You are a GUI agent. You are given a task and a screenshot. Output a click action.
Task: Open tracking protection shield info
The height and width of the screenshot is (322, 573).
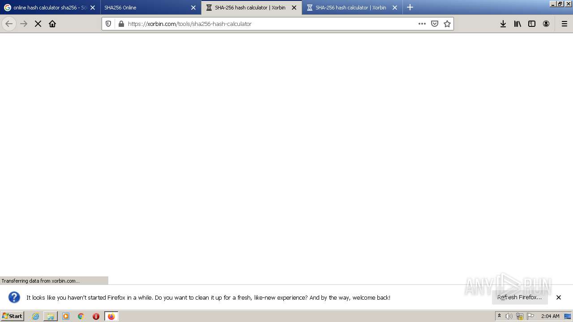tap(108, 24)
